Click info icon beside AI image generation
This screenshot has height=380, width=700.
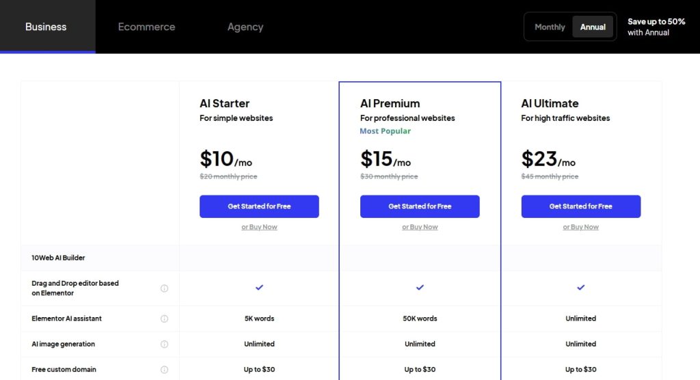pos(164,344)
